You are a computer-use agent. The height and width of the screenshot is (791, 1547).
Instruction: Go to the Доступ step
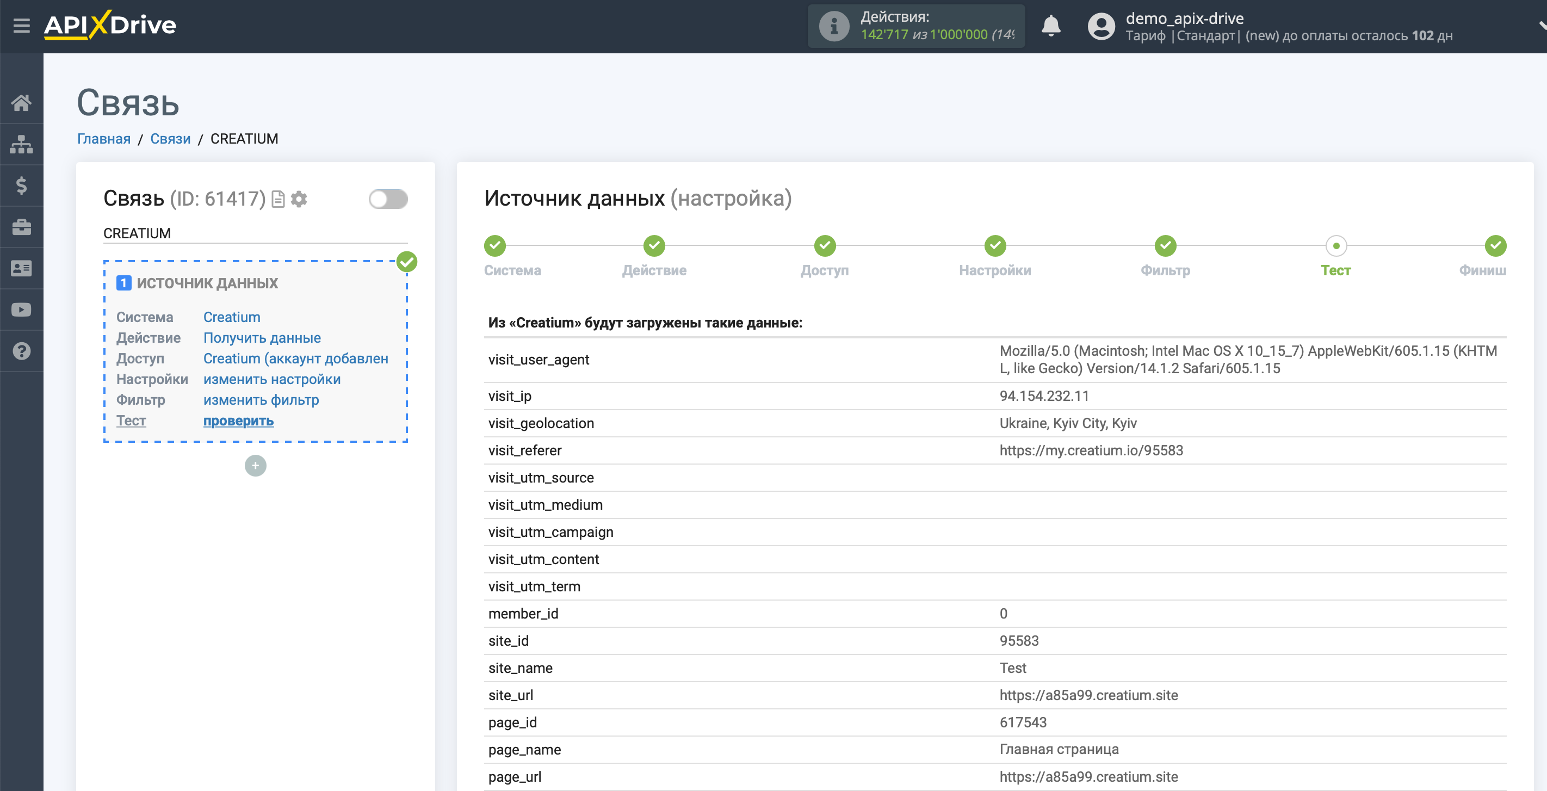(x=825, y=245)
